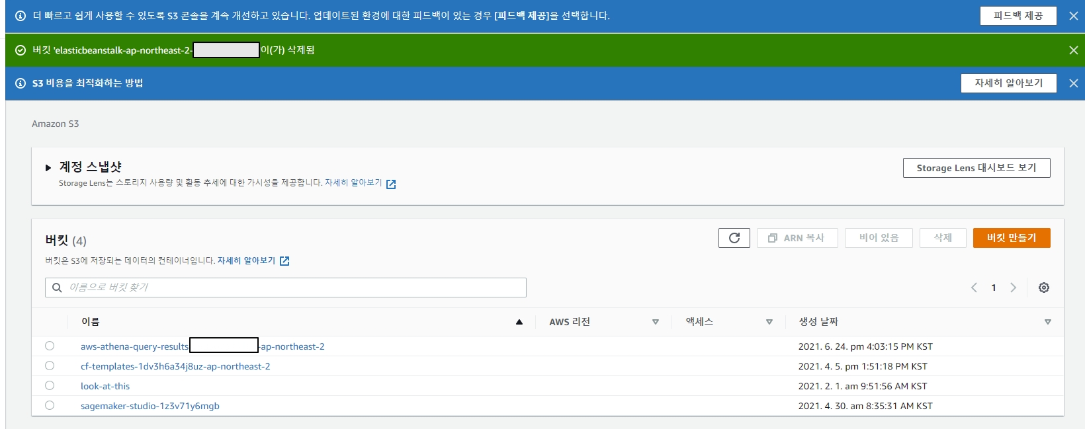Open cf-templates-1dv3h6a34j8uz-ap-northeast-2 bucket
The image size is (1085, 429).
[x=175, y=366]
